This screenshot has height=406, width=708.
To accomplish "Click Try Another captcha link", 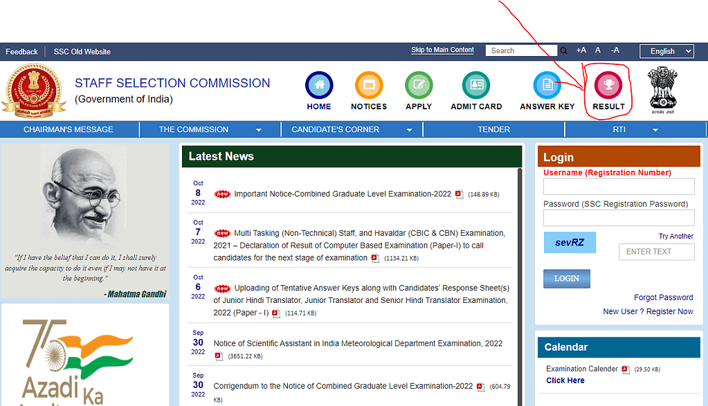I will [675, 236].
